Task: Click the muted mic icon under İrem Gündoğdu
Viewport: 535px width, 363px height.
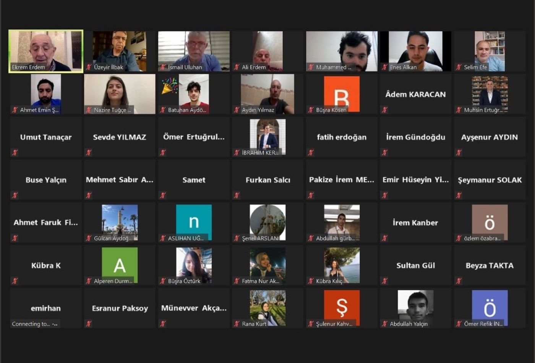Action: tap(385, 153)
